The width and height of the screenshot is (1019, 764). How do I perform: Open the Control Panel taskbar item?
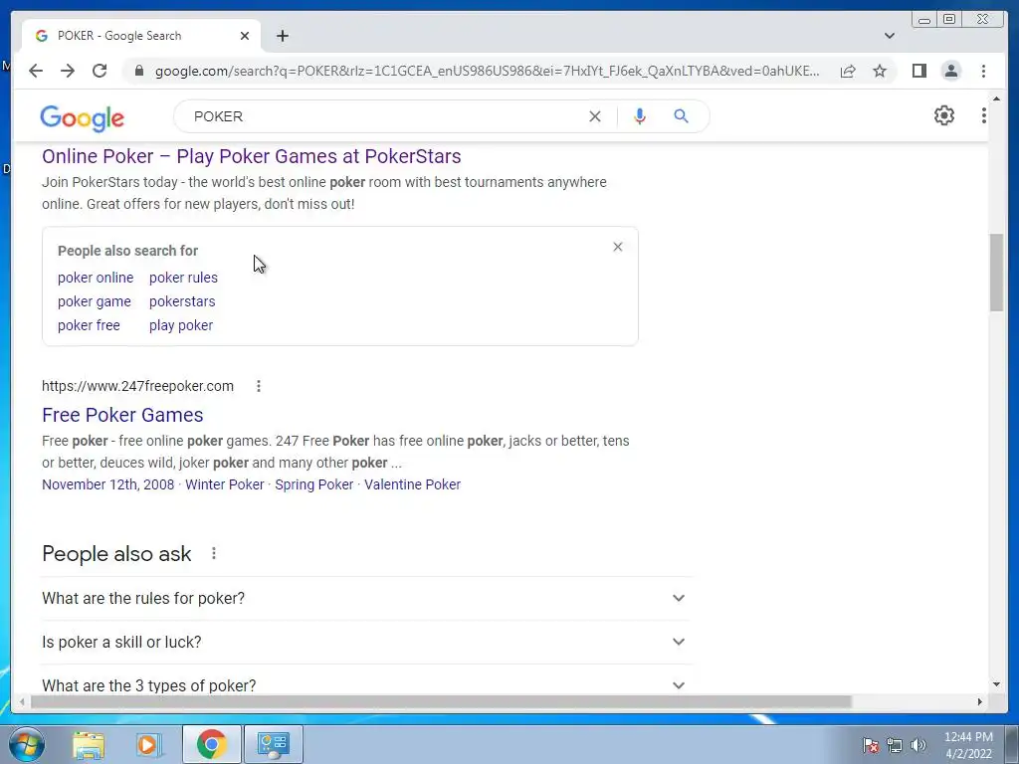tap(273, 744)
